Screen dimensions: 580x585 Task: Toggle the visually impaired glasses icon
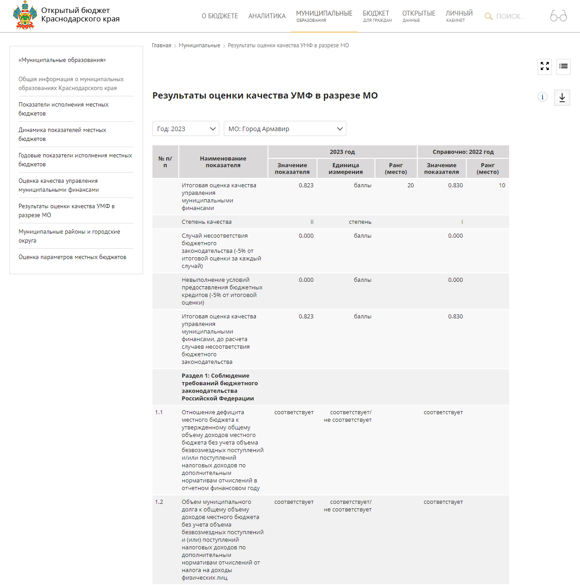pos(558,16)
